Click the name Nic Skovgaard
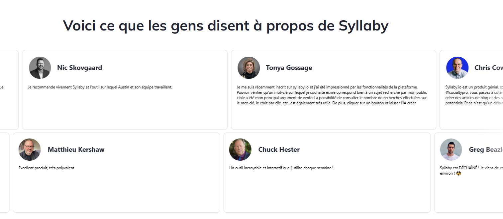 tap(79, 68)
